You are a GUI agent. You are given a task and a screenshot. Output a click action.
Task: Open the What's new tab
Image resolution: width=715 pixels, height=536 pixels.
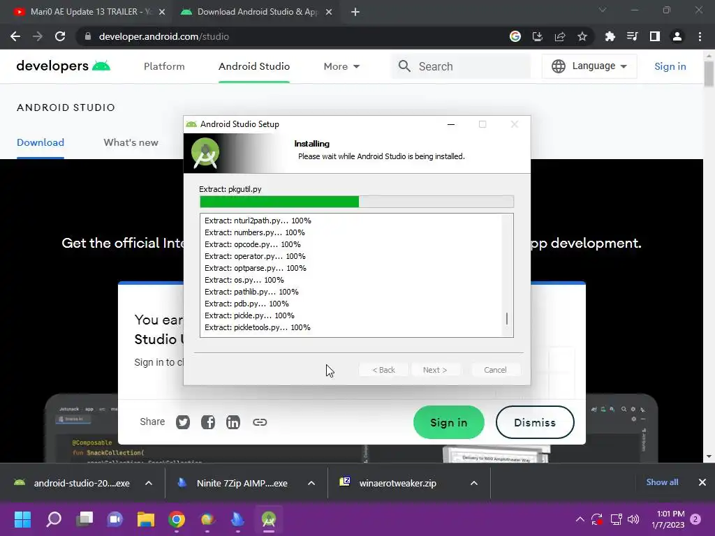[131, 142]
